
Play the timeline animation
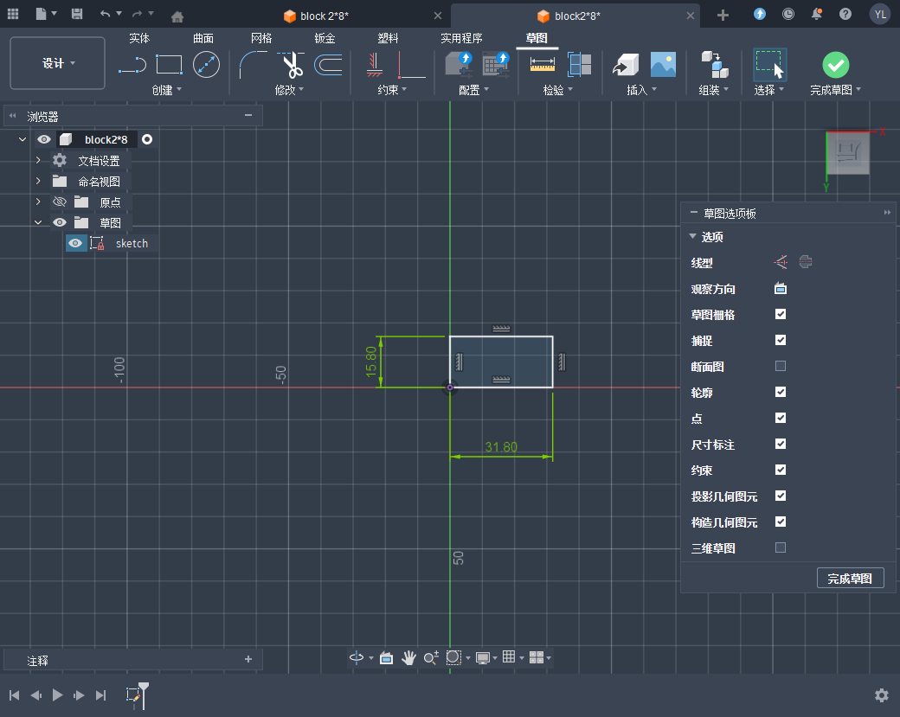coord(57,695)
